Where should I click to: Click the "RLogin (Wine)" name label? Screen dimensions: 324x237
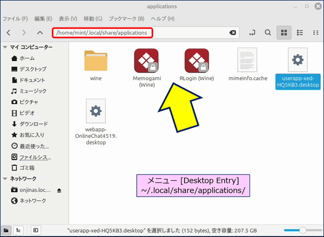click(x=197, y=78)
